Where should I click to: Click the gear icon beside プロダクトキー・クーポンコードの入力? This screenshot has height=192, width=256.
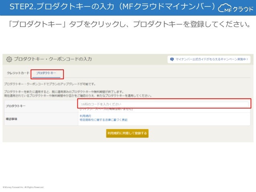pos(9,59)
